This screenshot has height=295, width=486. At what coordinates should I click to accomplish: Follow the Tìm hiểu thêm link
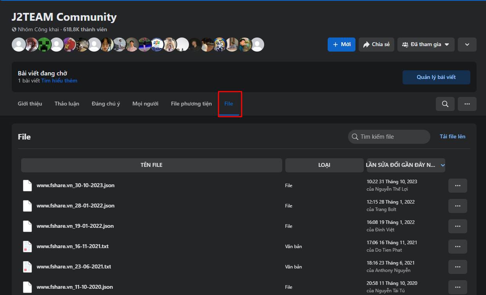point(59,81)
